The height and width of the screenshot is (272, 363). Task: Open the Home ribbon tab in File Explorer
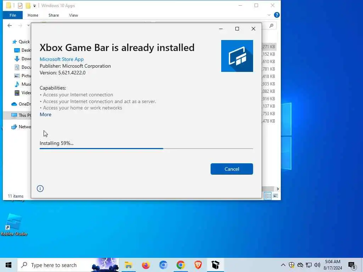click(x=33, y=15)
